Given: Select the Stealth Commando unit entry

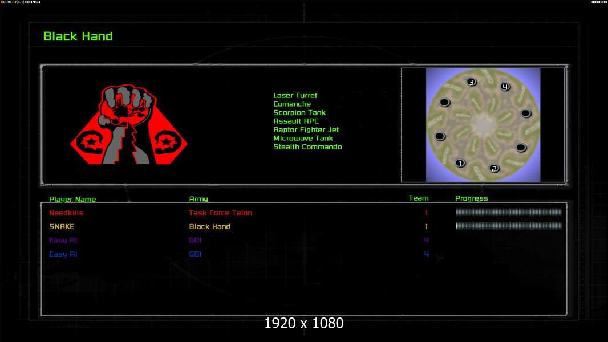Looking at the screenshot, I should [307, 147].
